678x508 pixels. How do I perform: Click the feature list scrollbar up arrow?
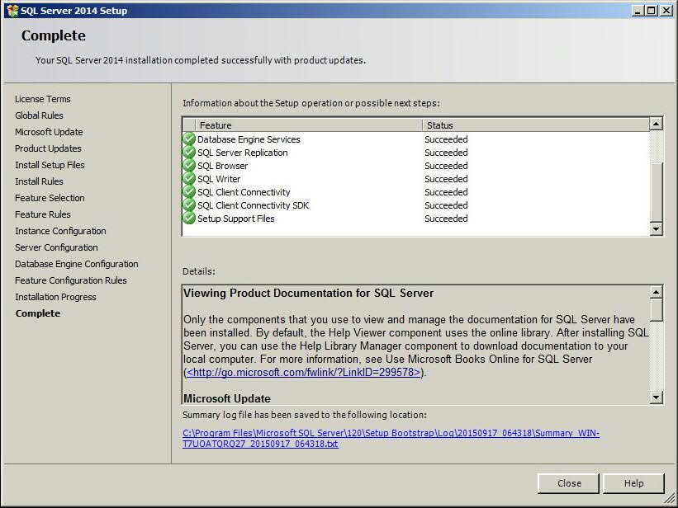click(x=657, y=124)
